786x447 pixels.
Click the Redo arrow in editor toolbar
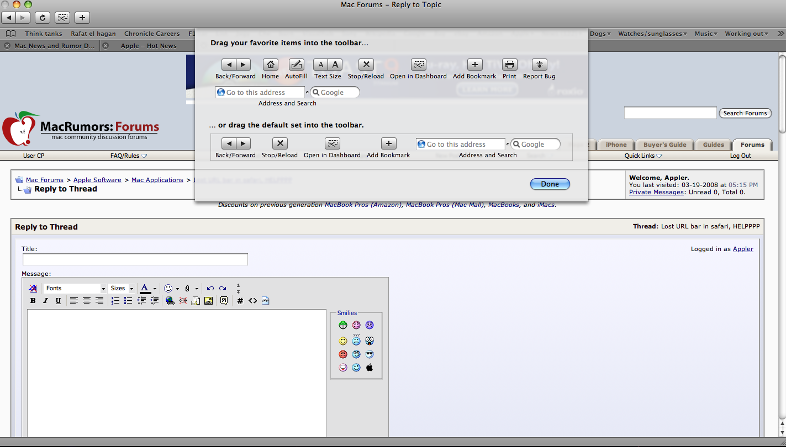(223, 288)
